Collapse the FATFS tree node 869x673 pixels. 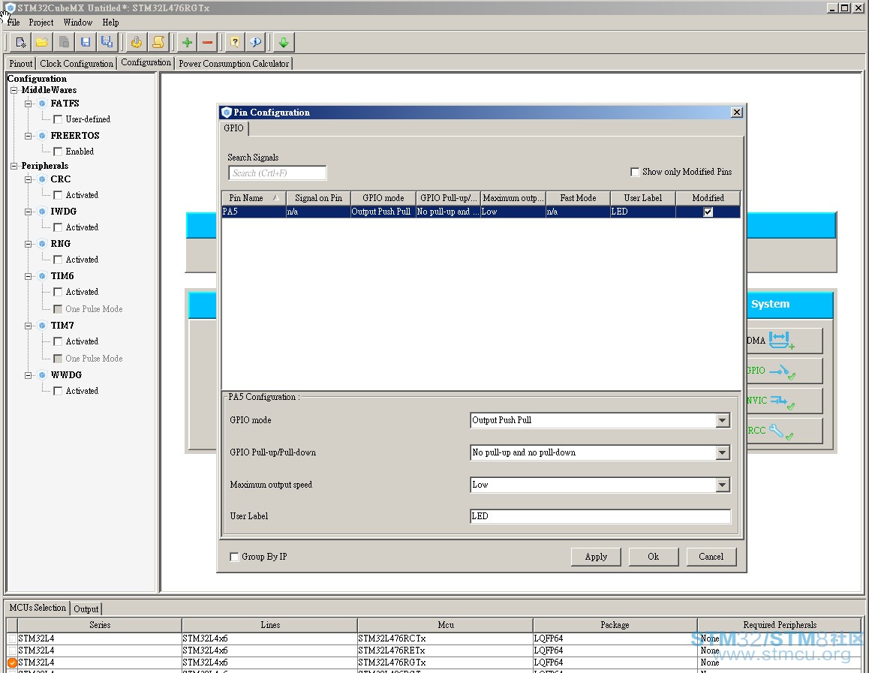[x=29, y=104]
